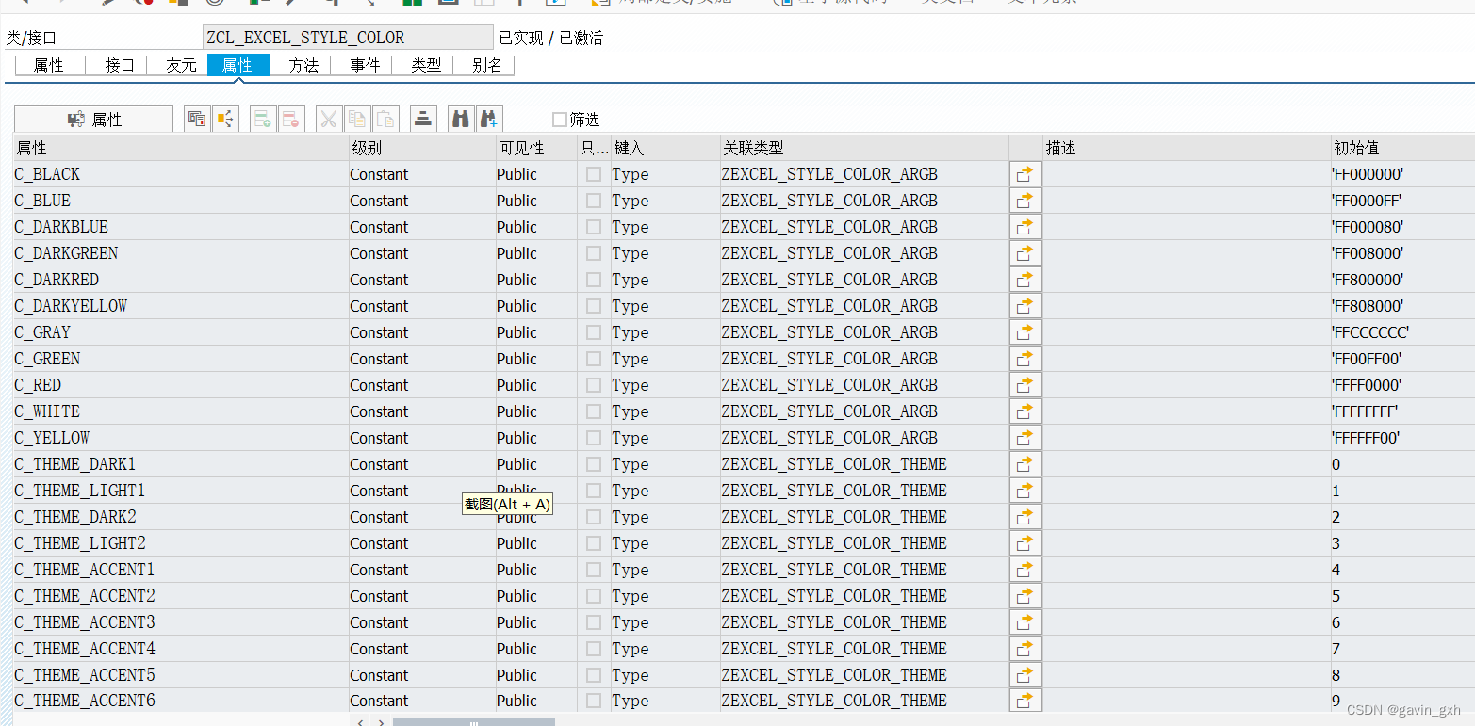This screenshot has width=1475, height=726.
Task: Click the scissors cut icon in attribute toolbar
Action: (x=327, y=118)
